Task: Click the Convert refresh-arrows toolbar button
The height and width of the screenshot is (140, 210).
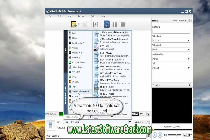Action: tap(107, 24)
